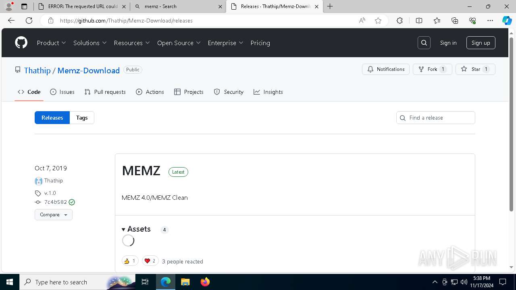Image resolution: width=516 pixels, height=290 pixels.
Task: Click the heart reaction
Action: point(150,261)
